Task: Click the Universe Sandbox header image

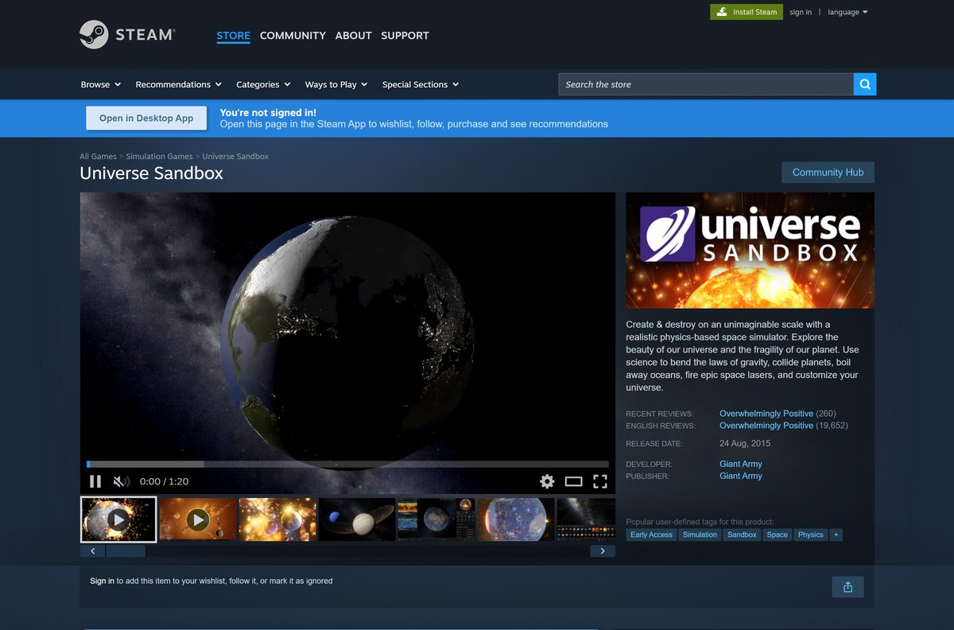Action: 750,251
